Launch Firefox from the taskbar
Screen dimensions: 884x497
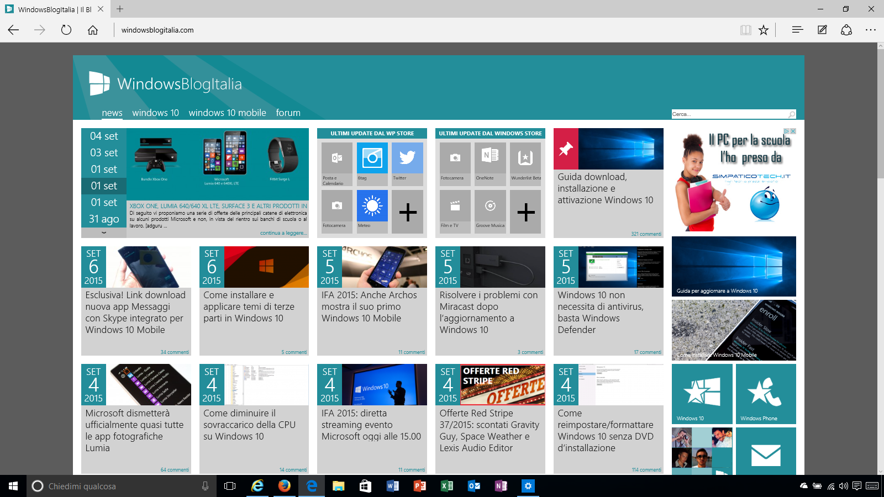pos(284,486)
